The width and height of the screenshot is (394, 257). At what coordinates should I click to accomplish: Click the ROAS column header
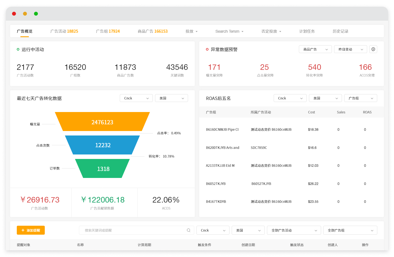(x=367, y=112)
